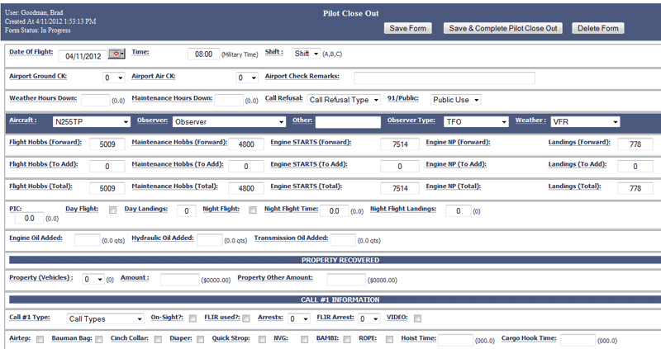Viewport: 661px width, 349px height.
Task: Click the Engine STARTS (To Add) field
Action: [x=400, y=167]
